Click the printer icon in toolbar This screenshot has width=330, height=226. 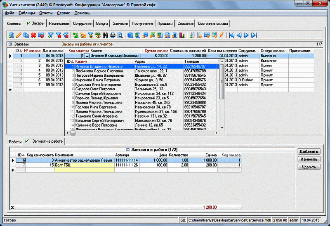coord(112,35)
